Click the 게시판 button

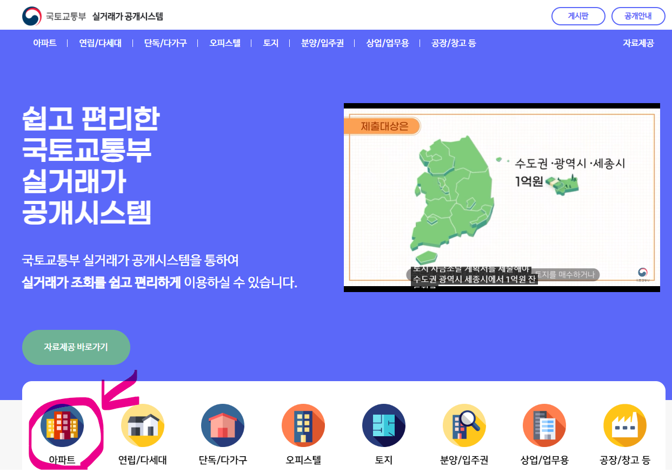[578, 16]
